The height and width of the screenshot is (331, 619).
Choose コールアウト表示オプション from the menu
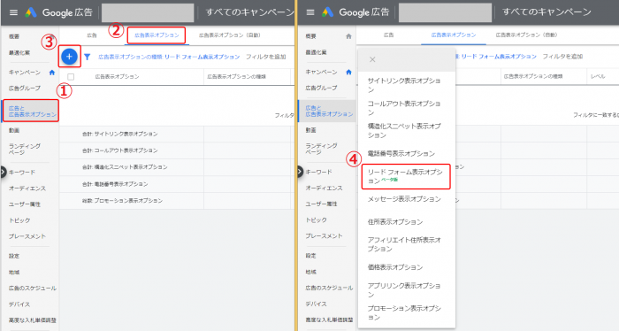coord(404,108)
